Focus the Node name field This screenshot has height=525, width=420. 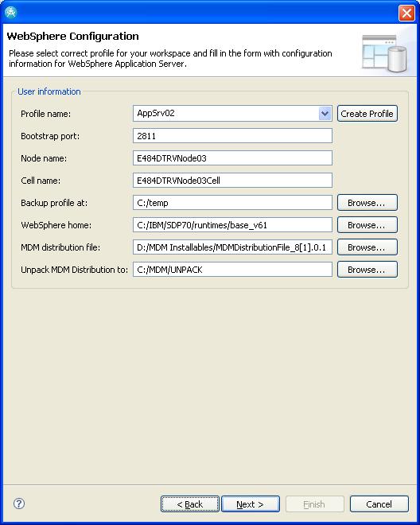coord(232,158)
